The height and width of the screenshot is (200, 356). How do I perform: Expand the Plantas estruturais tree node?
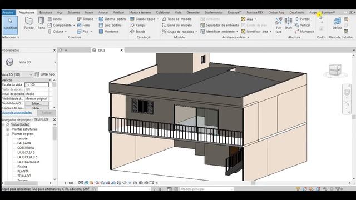(x=7, y=129)
